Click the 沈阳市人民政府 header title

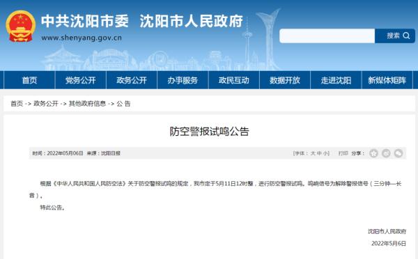click(192, 21)
